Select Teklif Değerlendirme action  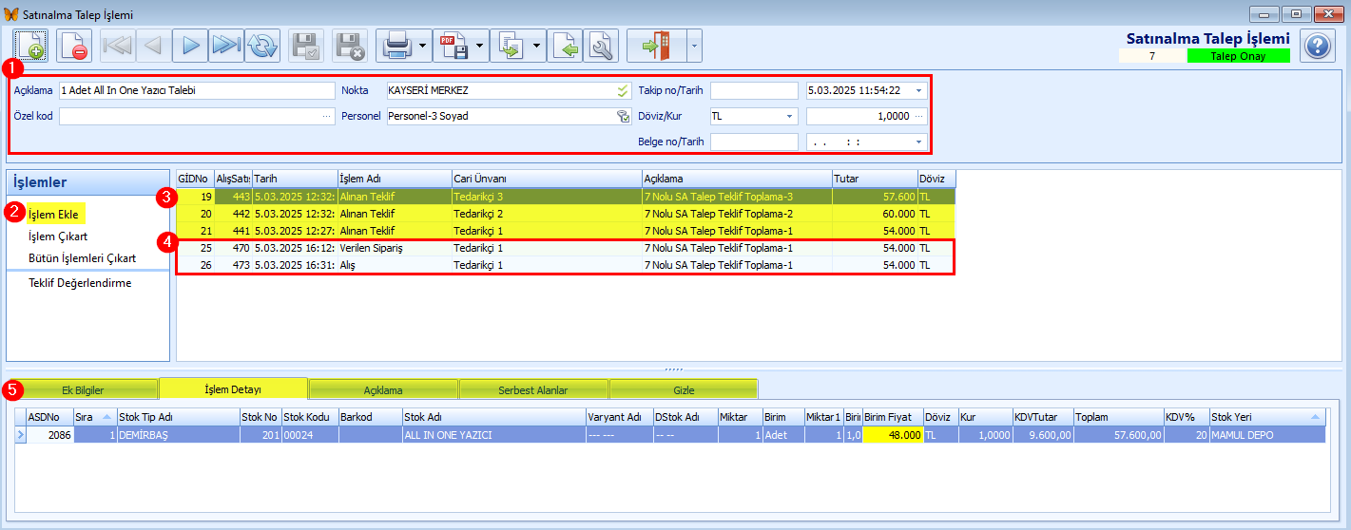(80, 283)
